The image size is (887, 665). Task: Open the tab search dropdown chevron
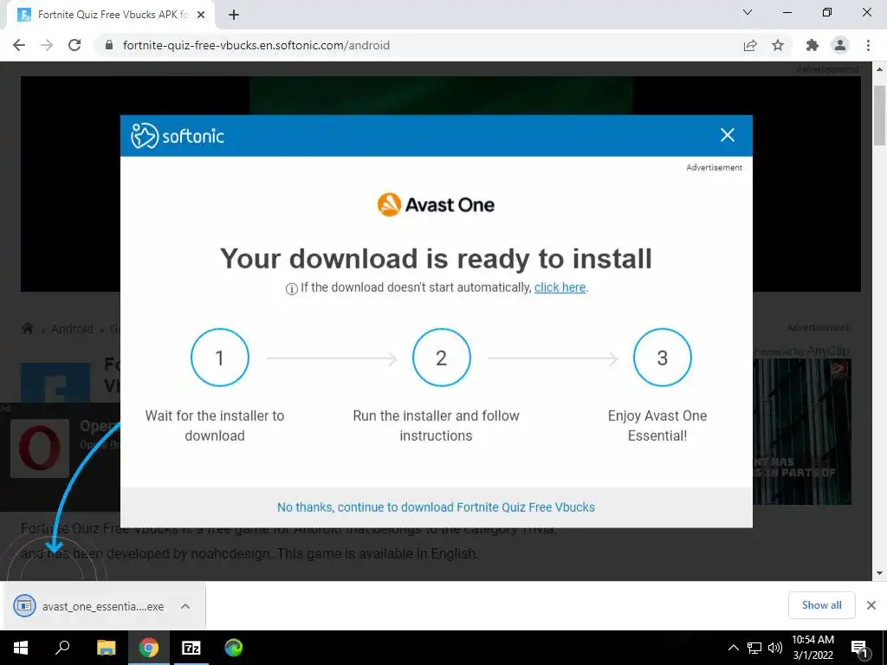748,12
